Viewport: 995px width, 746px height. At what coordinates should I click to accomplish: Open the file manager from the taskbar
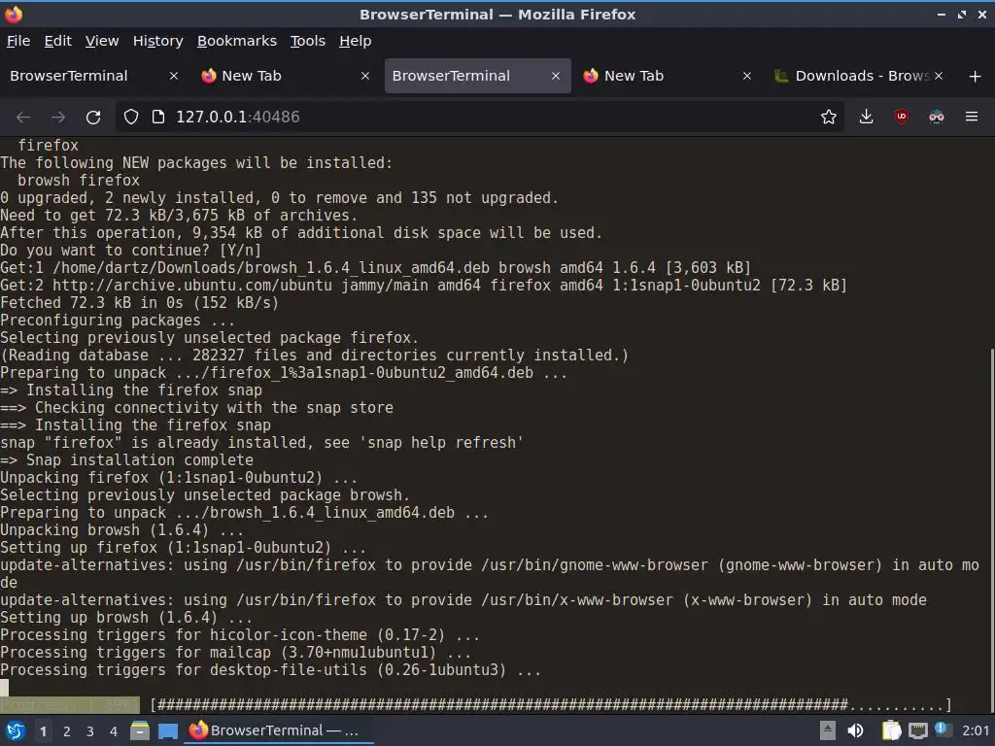[140, 730]
